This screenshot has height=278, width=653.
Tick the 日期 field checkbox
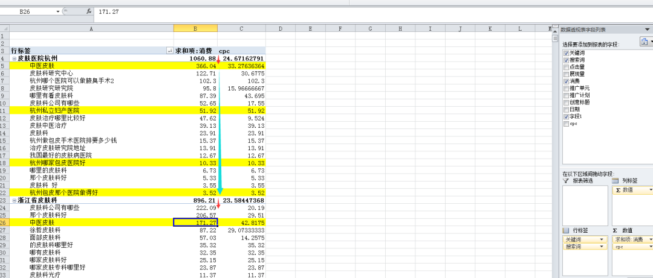[x=566, y=109]
